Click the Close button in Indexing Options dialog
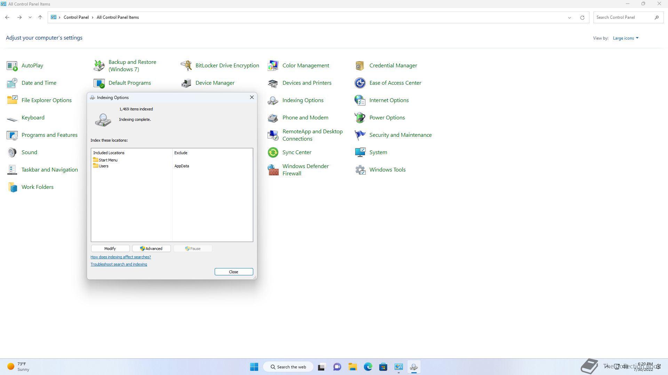This screenshot has height=375, width=668. click(234, 272)
